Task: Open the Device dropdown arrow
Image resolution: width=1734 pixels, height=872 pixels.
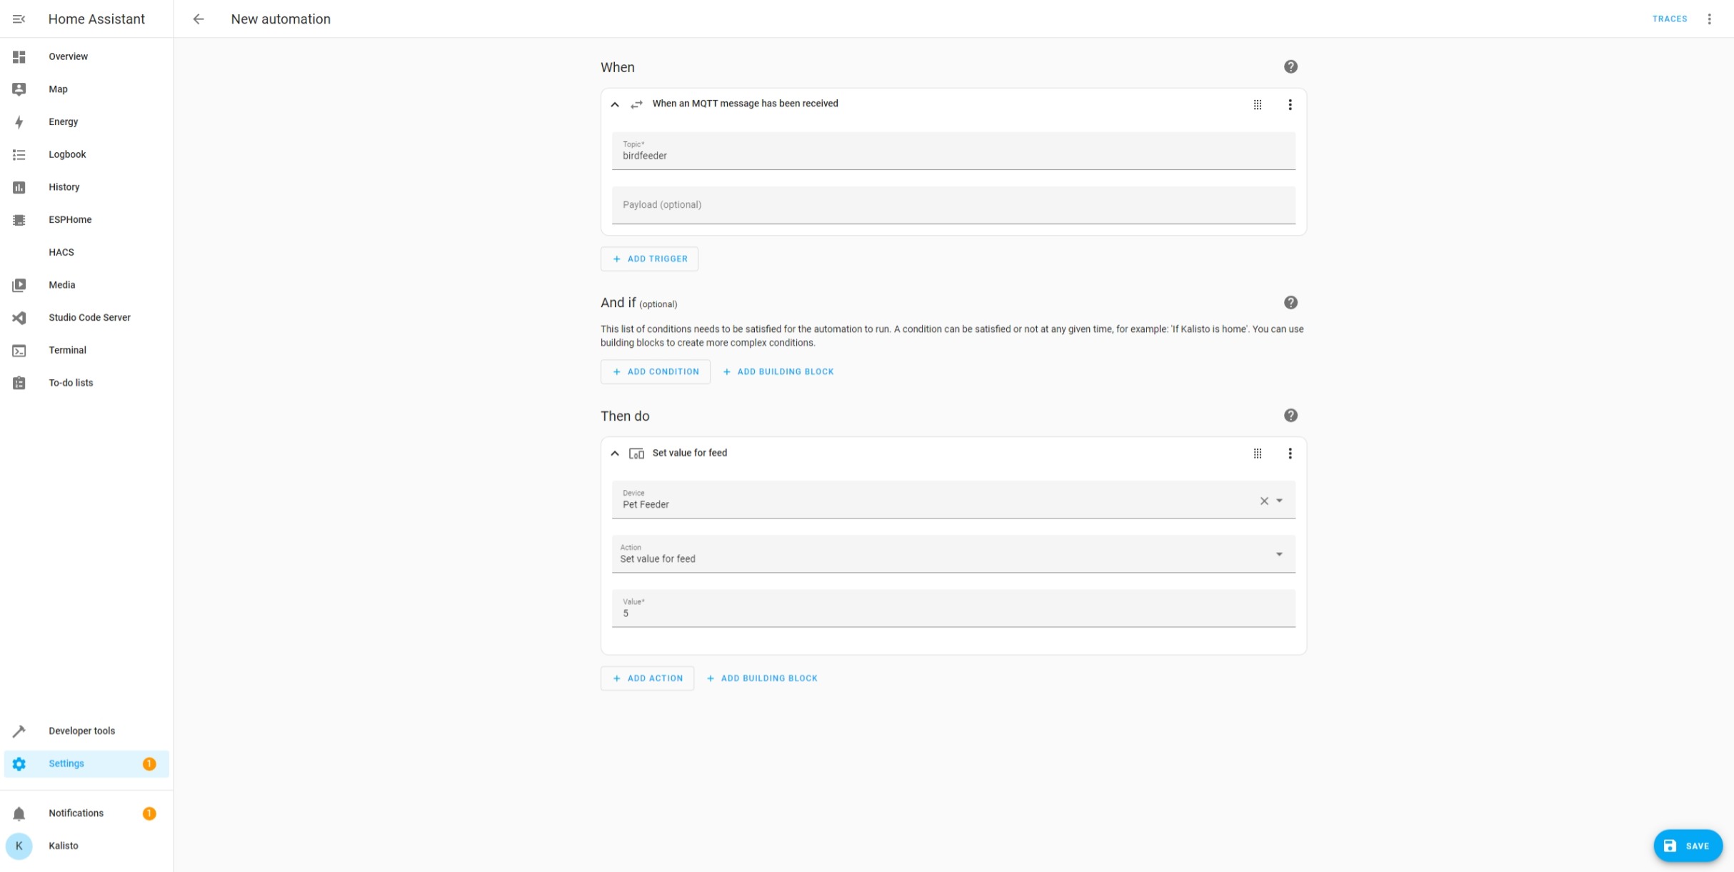Action: pos(1279,501)
